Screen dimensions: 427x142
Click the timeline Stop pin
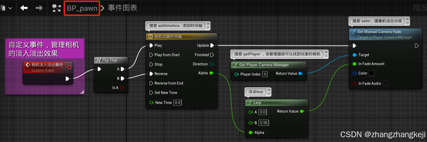click(x=151, y=64)
